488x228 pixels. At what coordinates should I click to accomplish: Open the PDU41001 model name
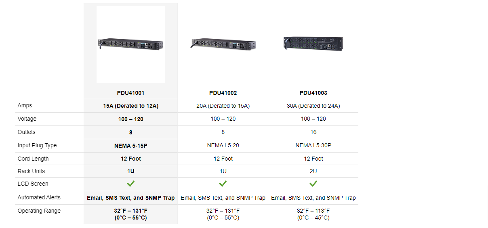130,93
